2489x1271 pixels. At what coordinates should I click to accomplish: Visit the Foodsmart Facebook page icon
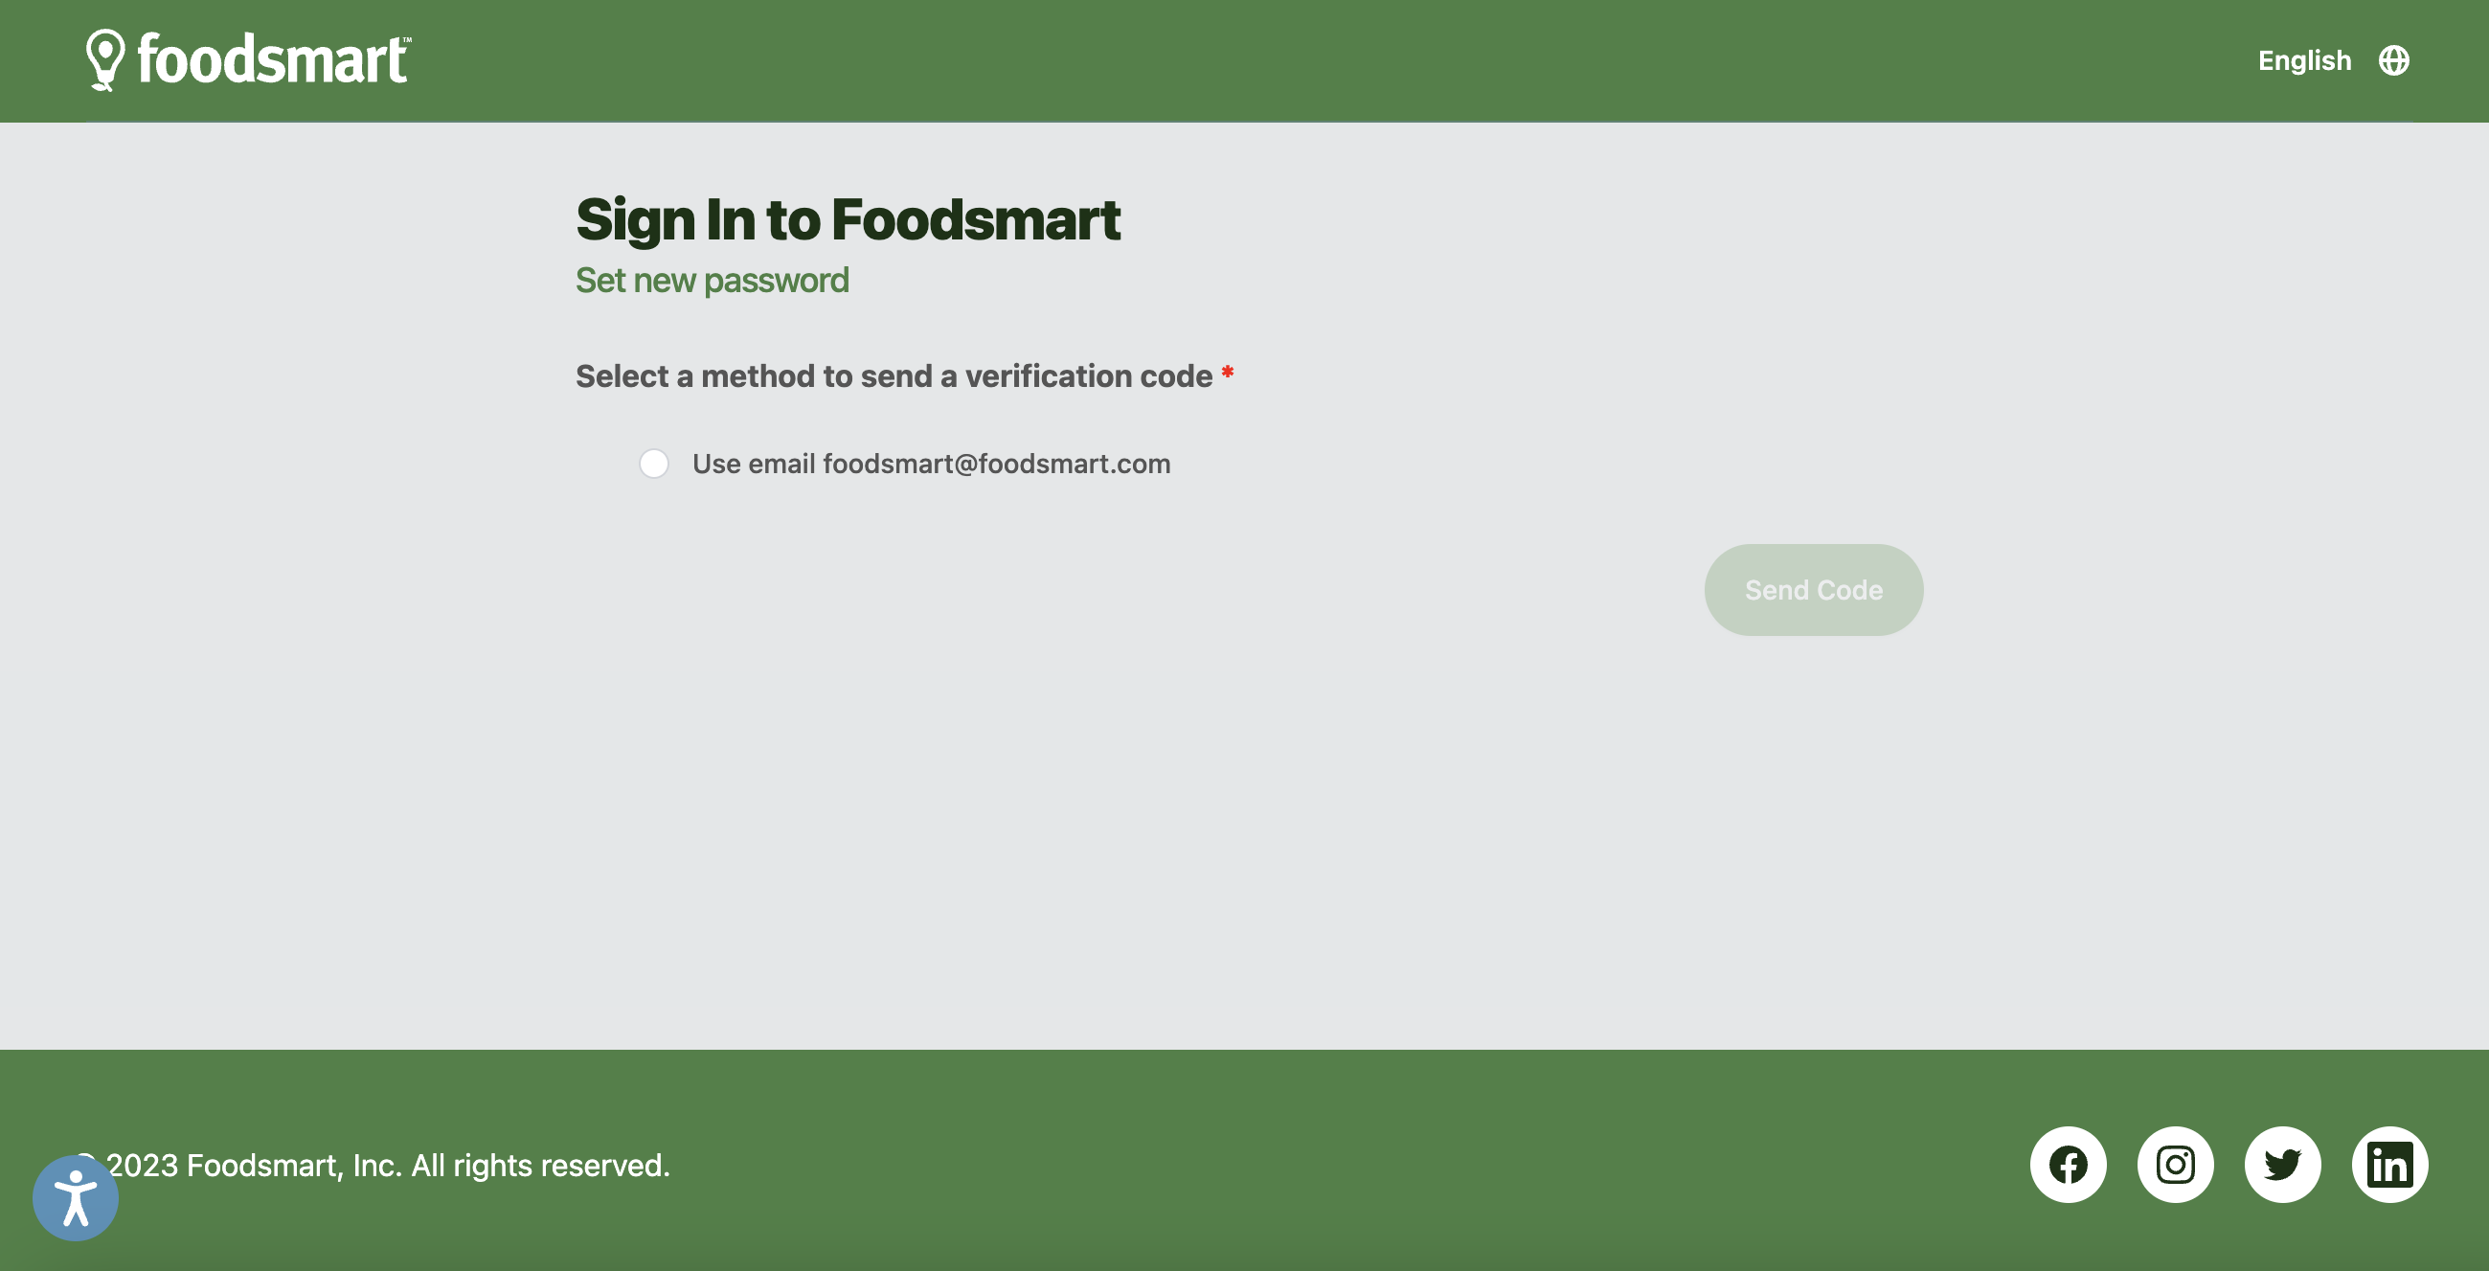[x=2068, y=1165]
